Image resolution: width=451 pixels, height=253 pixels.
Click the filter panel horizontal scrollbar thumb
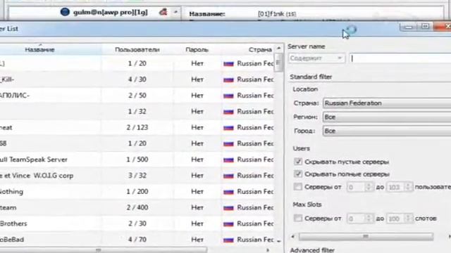coord(366,236)
